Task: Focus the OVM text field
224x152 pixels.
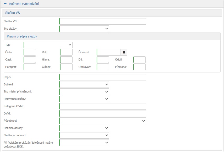Action: tap(103, 113)
